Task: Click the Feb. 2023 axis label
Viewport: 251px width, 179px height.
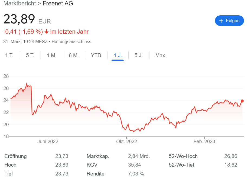Action: [x=204, y=142]
